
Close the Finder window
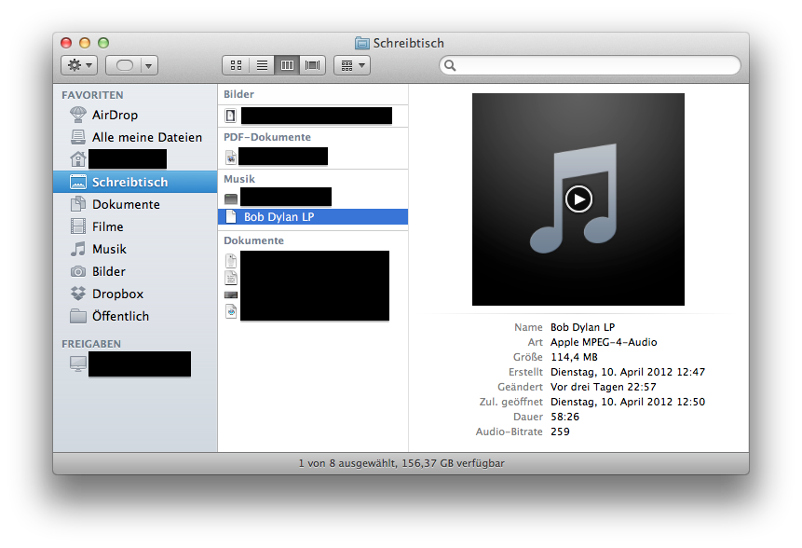[x=66, y=43]
